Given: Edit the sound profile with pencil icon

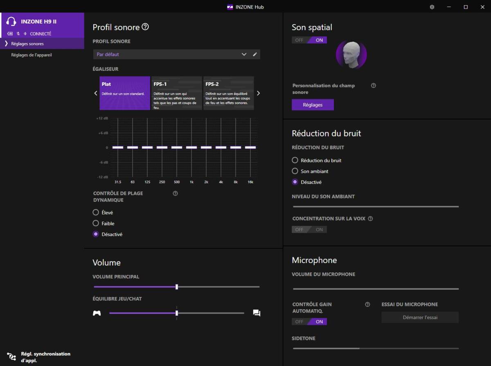Looking at the screenshot, I should (255, 54).
